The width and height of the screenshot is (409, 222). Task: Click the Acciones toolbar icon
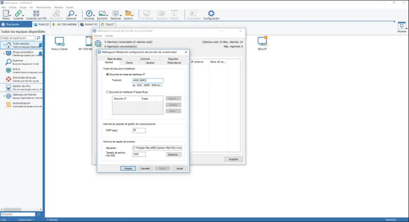[88, 13]
